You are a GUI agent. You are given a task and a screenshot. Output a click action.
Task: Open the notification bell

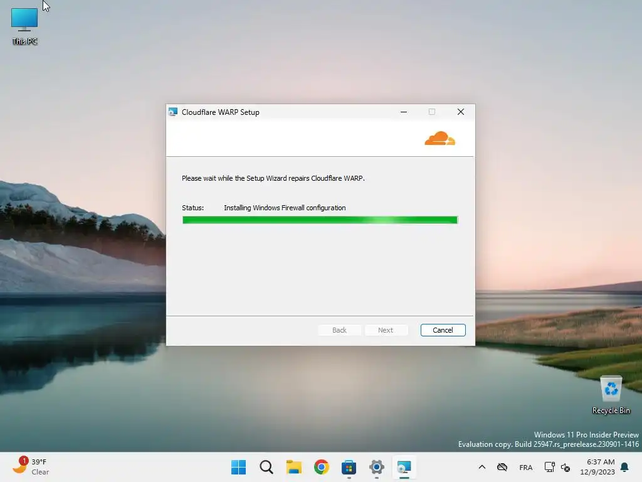625,467
